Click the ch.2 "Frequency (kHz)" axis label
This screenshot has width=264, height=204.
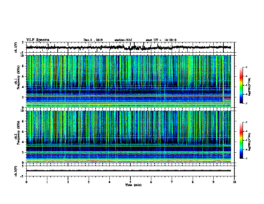point(18,133)
